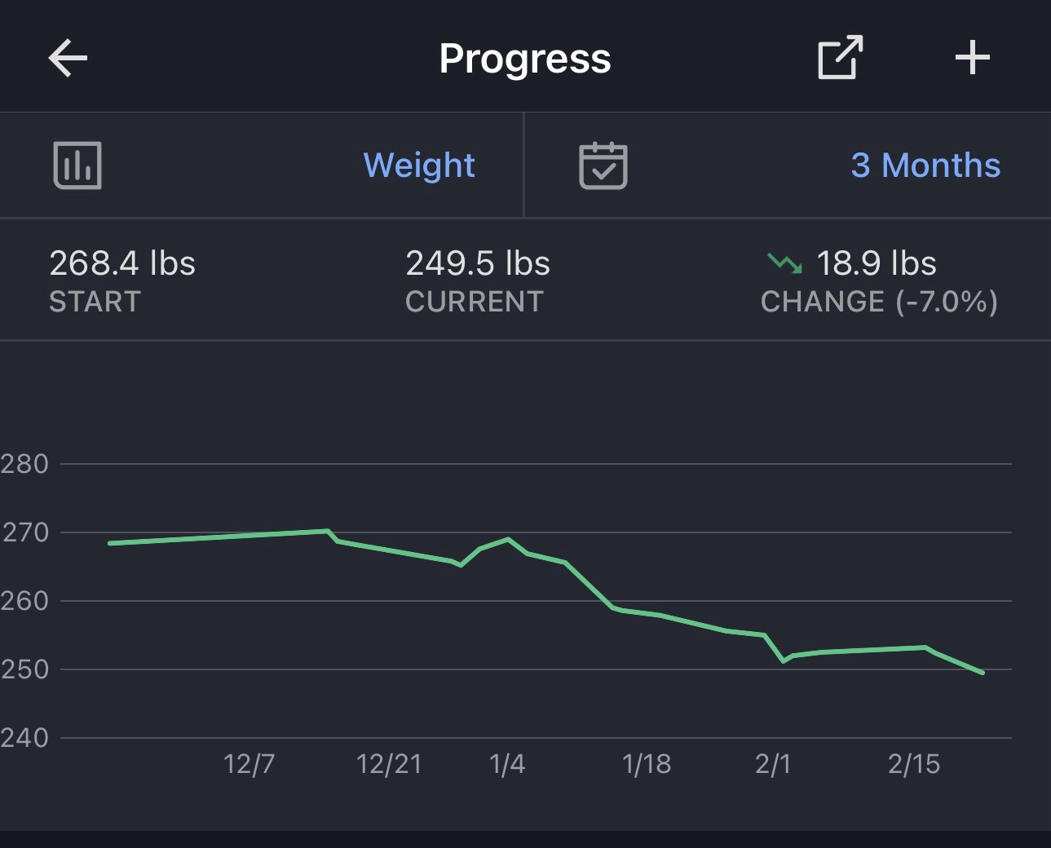
Task: Tap the 2/1 date axis label
Action: [x=773, y=764]
